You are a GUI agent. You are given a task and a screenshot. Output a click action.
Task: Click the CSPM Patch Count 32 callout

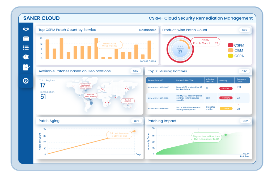click(206, 42)
